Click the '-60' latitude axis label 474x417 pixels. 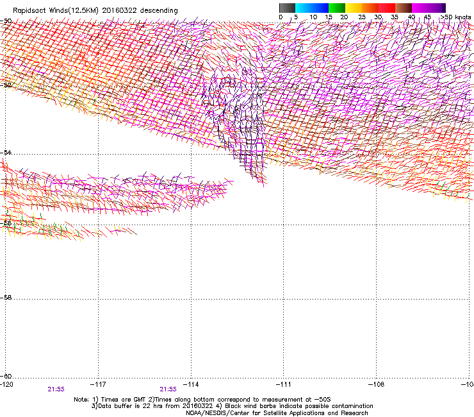point(6,376)
